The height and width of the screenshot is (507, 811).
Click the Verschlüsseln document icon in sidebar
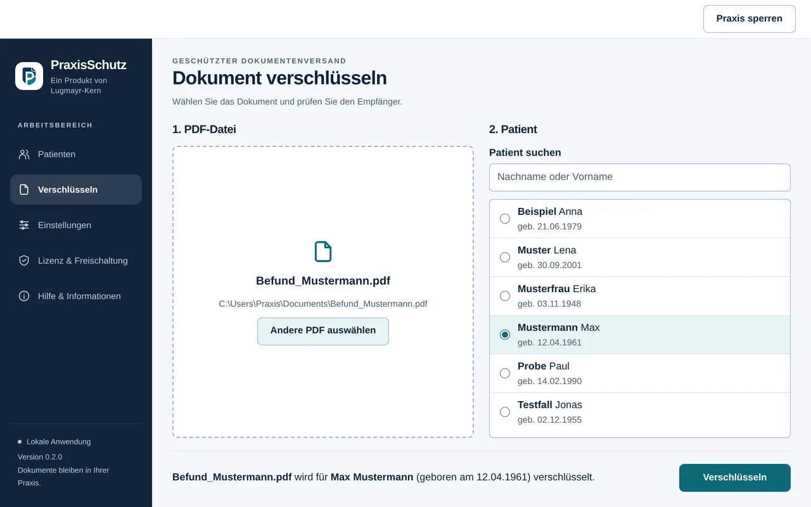[24, 189]
